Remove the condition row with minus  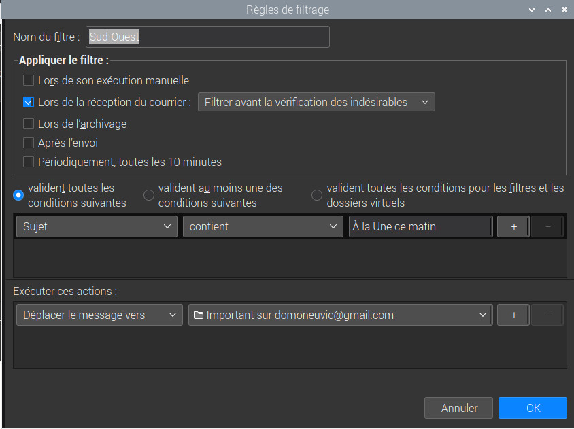coord(547,226)
